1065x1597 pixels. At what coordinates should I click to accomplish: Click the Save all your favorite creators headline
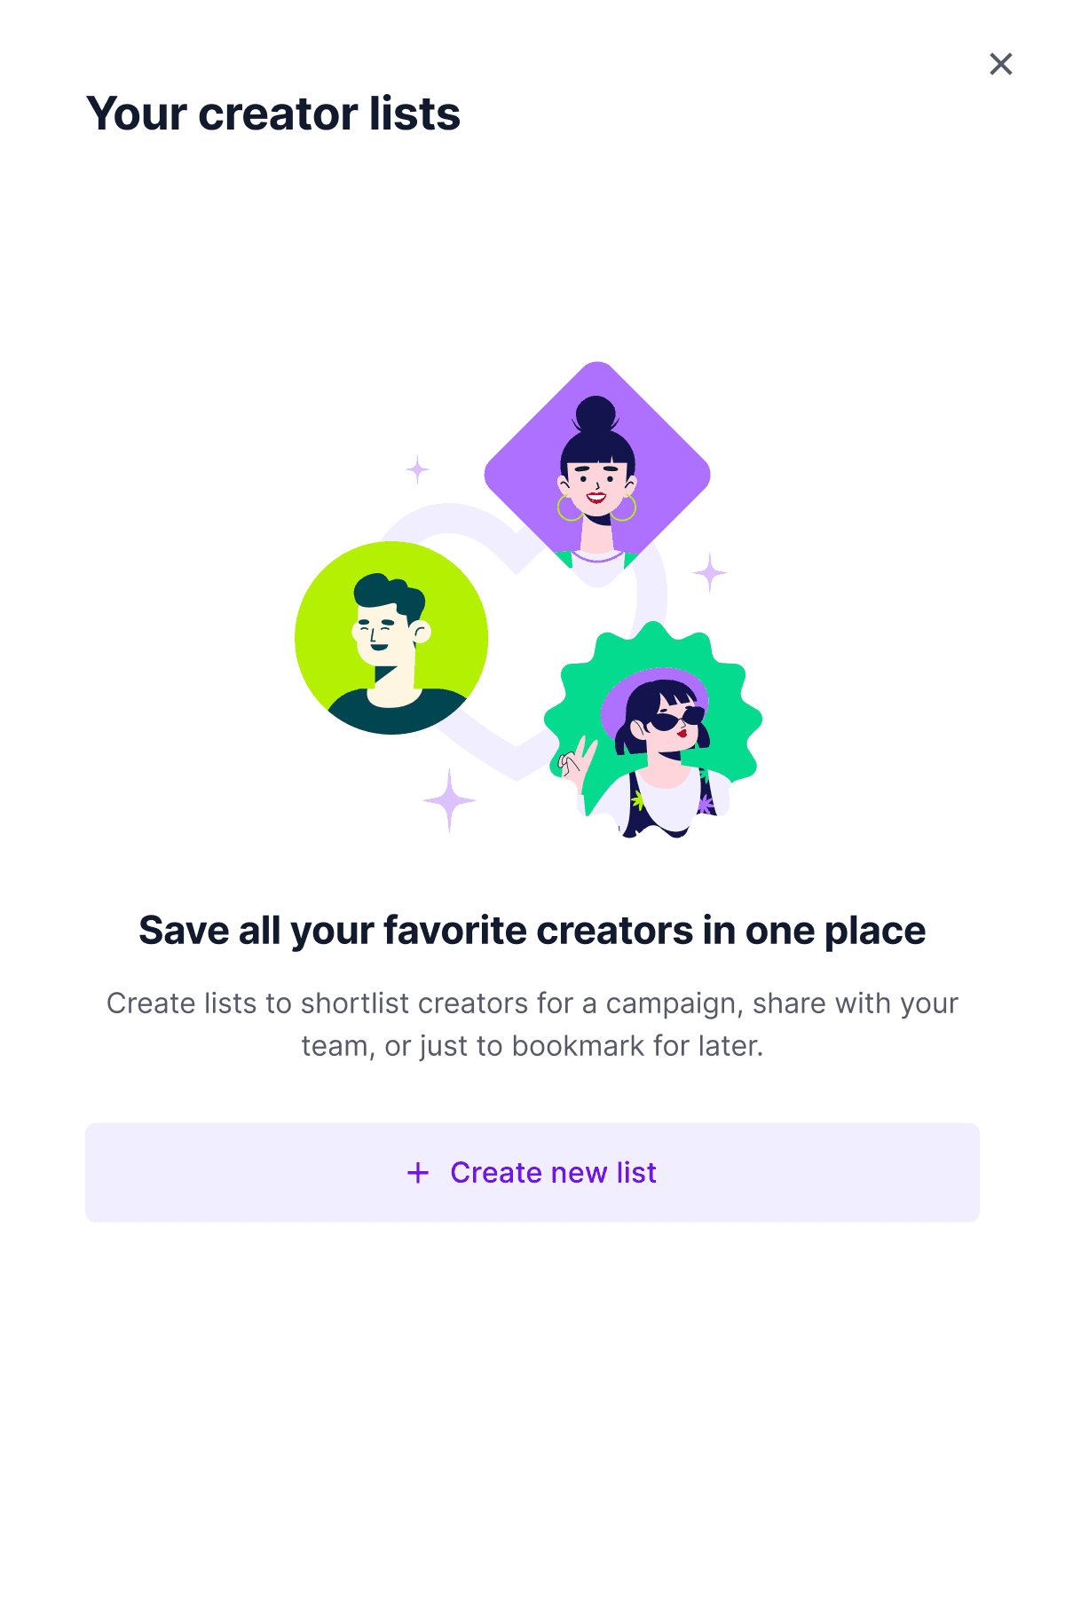(x=532, y=931)
